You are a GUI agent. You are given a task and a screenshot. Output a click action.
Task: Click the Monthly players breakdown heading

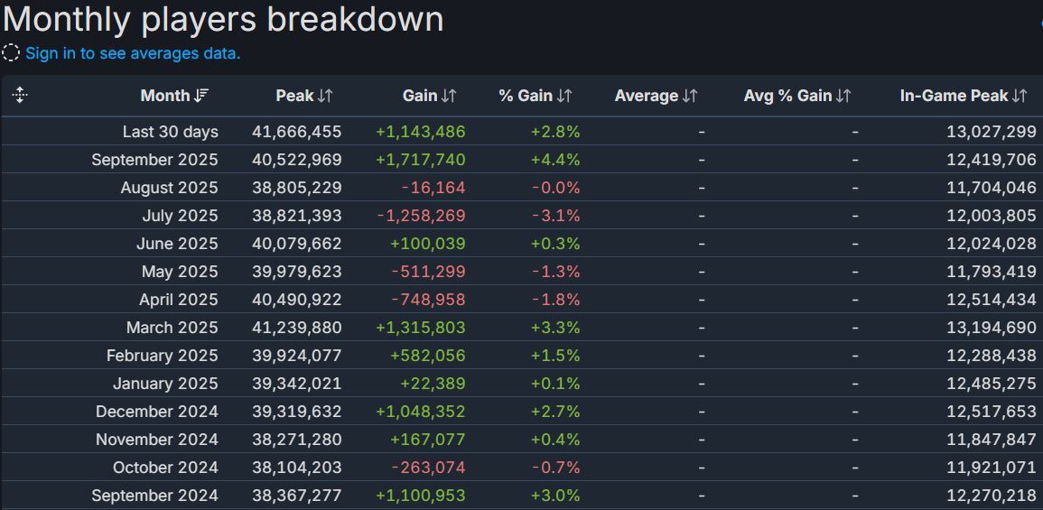[223, 19]
